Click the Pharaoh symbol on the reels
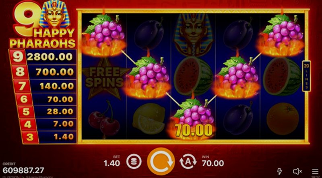This screenshot has height=178, width=322. (194, 34)
